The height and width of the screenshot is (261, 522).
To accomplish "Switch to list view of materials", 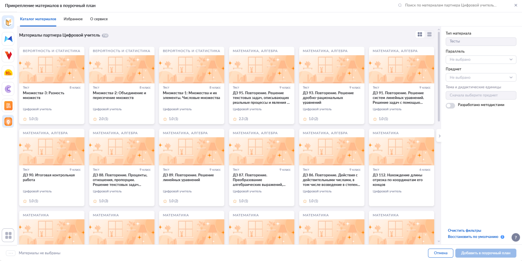I will (x=429, y=34).
